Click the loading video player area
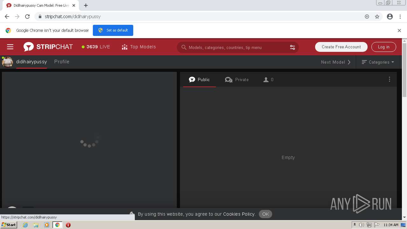Screen dimensions: 407x229 pos(89,140)
